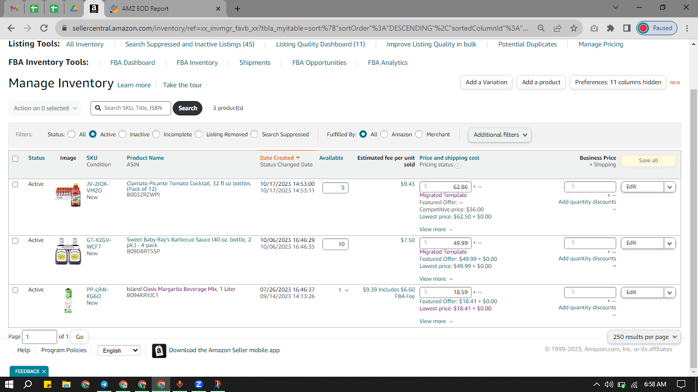Viewport: 698px width, 392px height.
Task: Select the 'Incomplete' status radio button
Action: tap(156, 134)
